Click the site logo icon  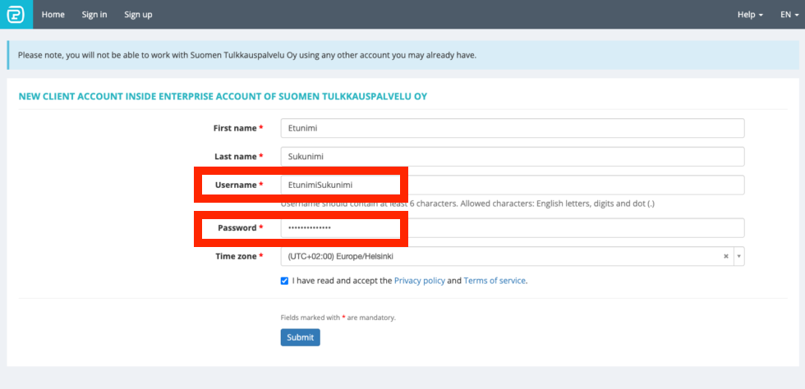[x=16, y=15]
